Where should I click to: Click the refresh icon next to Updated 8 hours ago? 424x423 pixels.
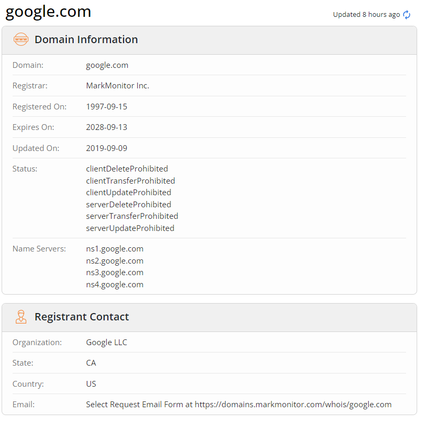[x=407, y=15]
